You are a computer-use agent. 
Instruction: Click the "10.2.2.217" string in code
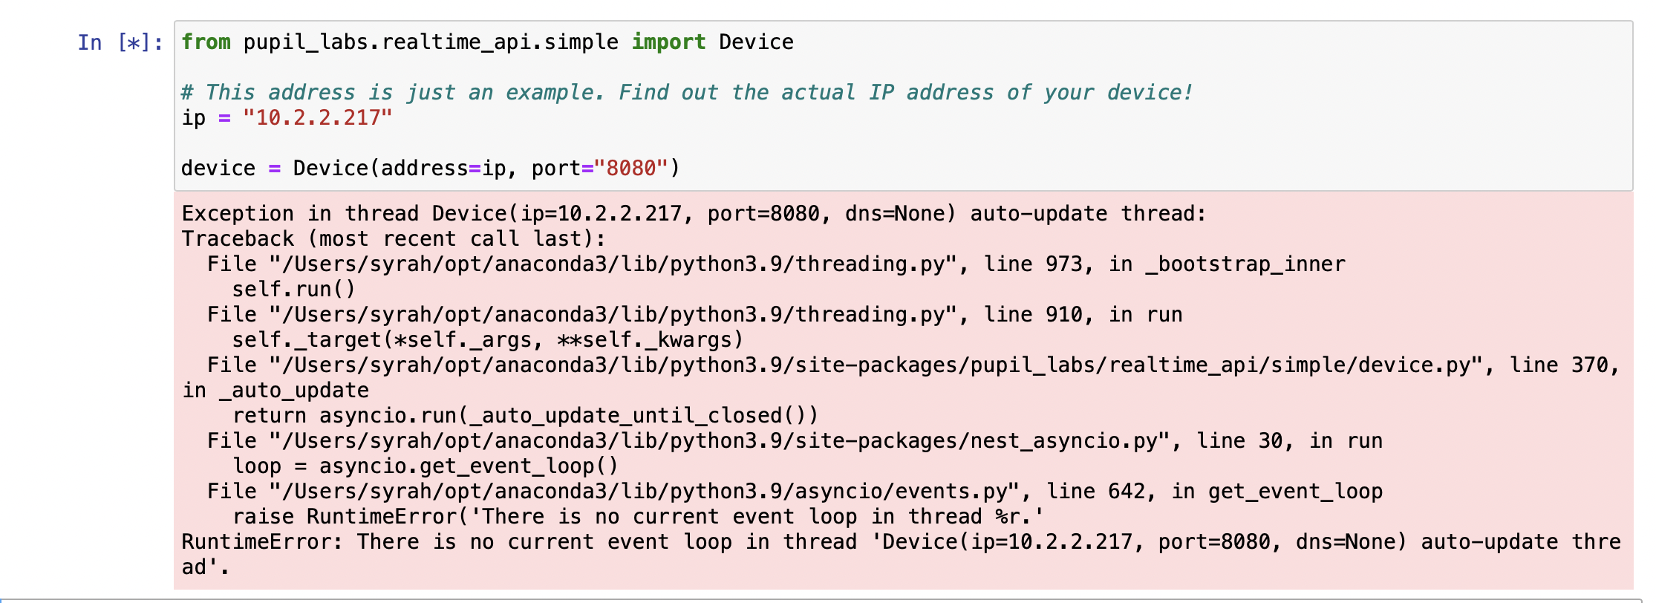point(318,118)
